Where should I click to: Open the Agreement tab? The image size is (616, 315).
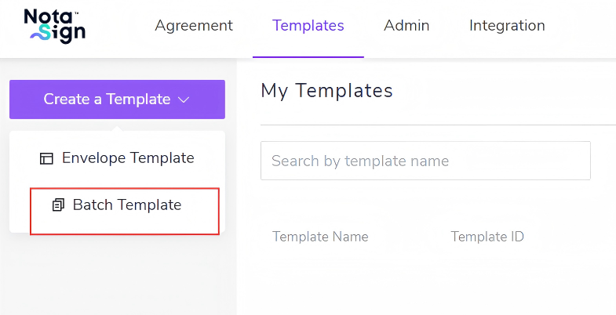point(194,26)
